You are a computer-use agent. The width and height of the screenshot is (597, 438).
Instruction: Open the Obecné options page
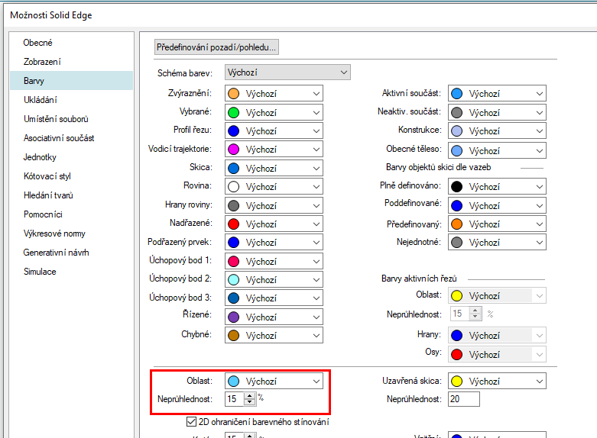coord(37,43)
